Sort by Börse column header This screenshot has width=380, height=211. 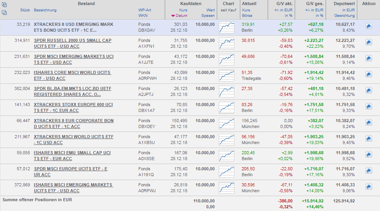tap(247, 16)
